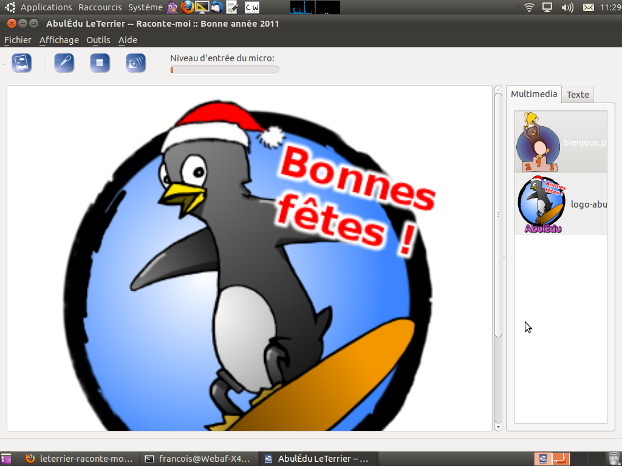Click the black monitor graph applet

(x=327, y=7)
